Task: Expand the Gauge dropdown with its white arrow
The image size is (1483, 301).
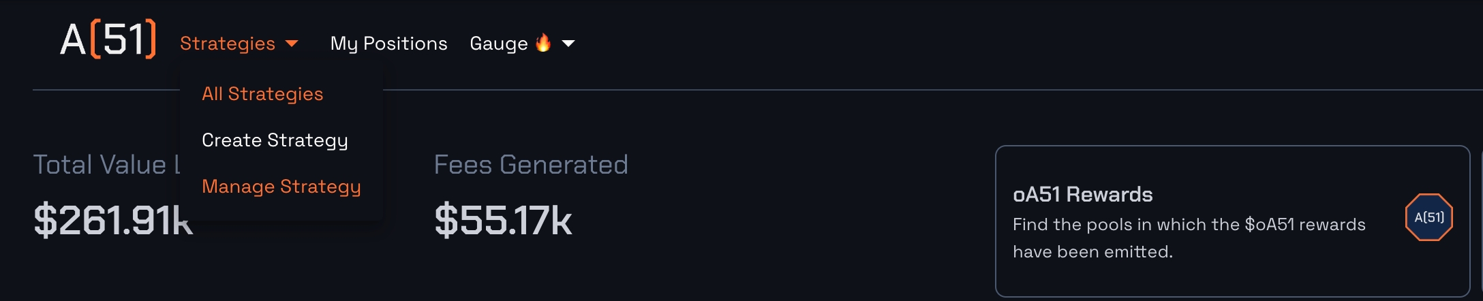Action: click(568, 44)
